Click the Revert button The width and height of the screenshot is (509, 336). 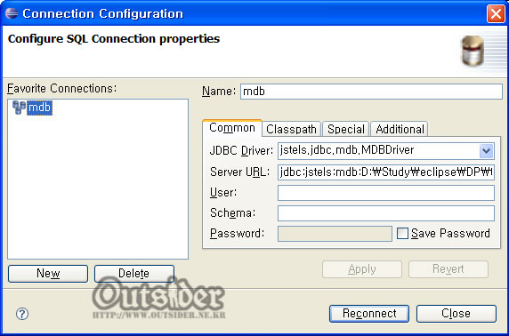(x=448, y=269)
